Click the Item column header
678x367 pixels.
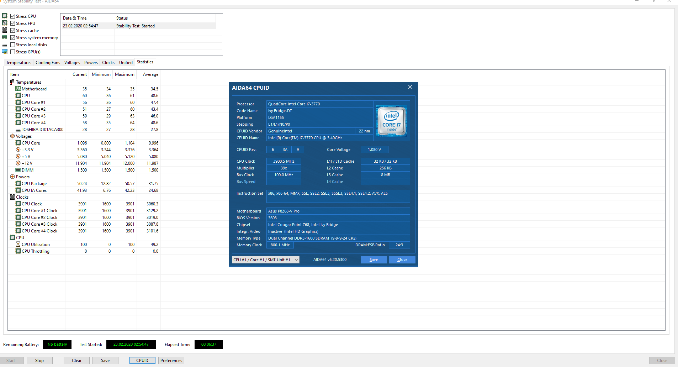coord(36,74)
